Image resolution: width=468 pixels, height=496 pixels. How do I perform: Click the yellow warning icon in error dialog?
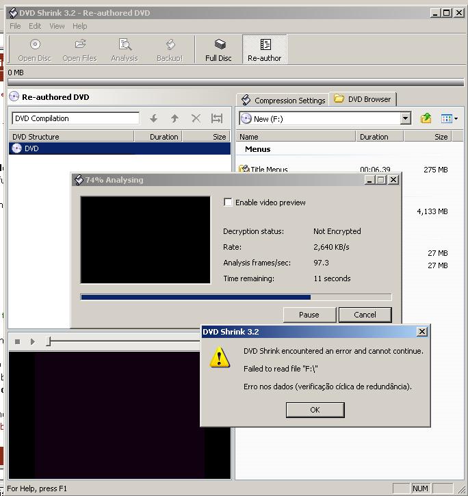tap(220, 357)
